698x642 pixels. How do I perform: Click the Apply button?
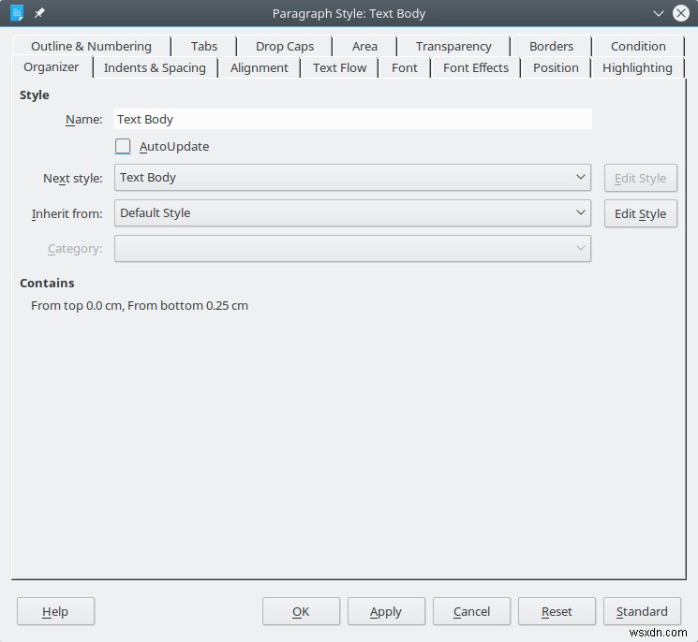pos(386,611)
